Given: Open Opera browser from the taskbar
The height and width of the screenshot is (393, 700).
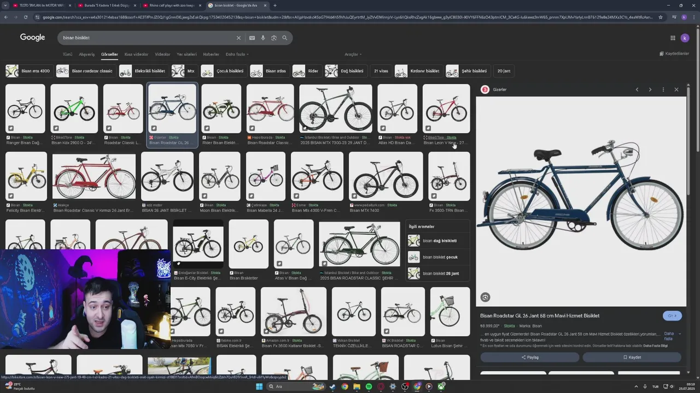Looking at the screenshot, I should pyautogui.click(x=381, y=386).
